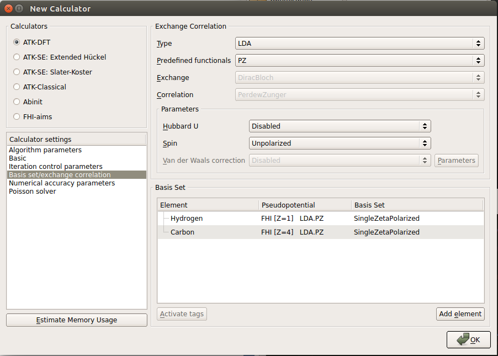Click the Basis Set column header
Image resolution: width=498 pixels, height=356 pixels.
[x=417, y=205]
